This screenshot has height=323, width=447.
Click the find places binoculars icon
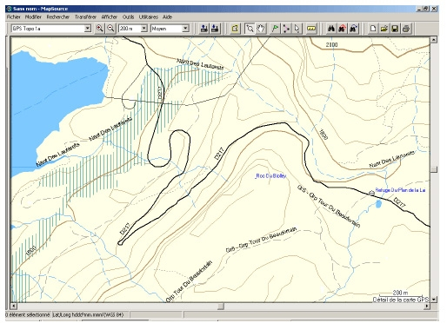pos(331,29)
